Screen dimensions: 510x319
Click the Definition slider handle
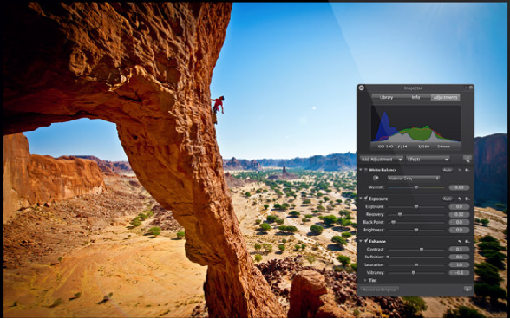[388, 257]
